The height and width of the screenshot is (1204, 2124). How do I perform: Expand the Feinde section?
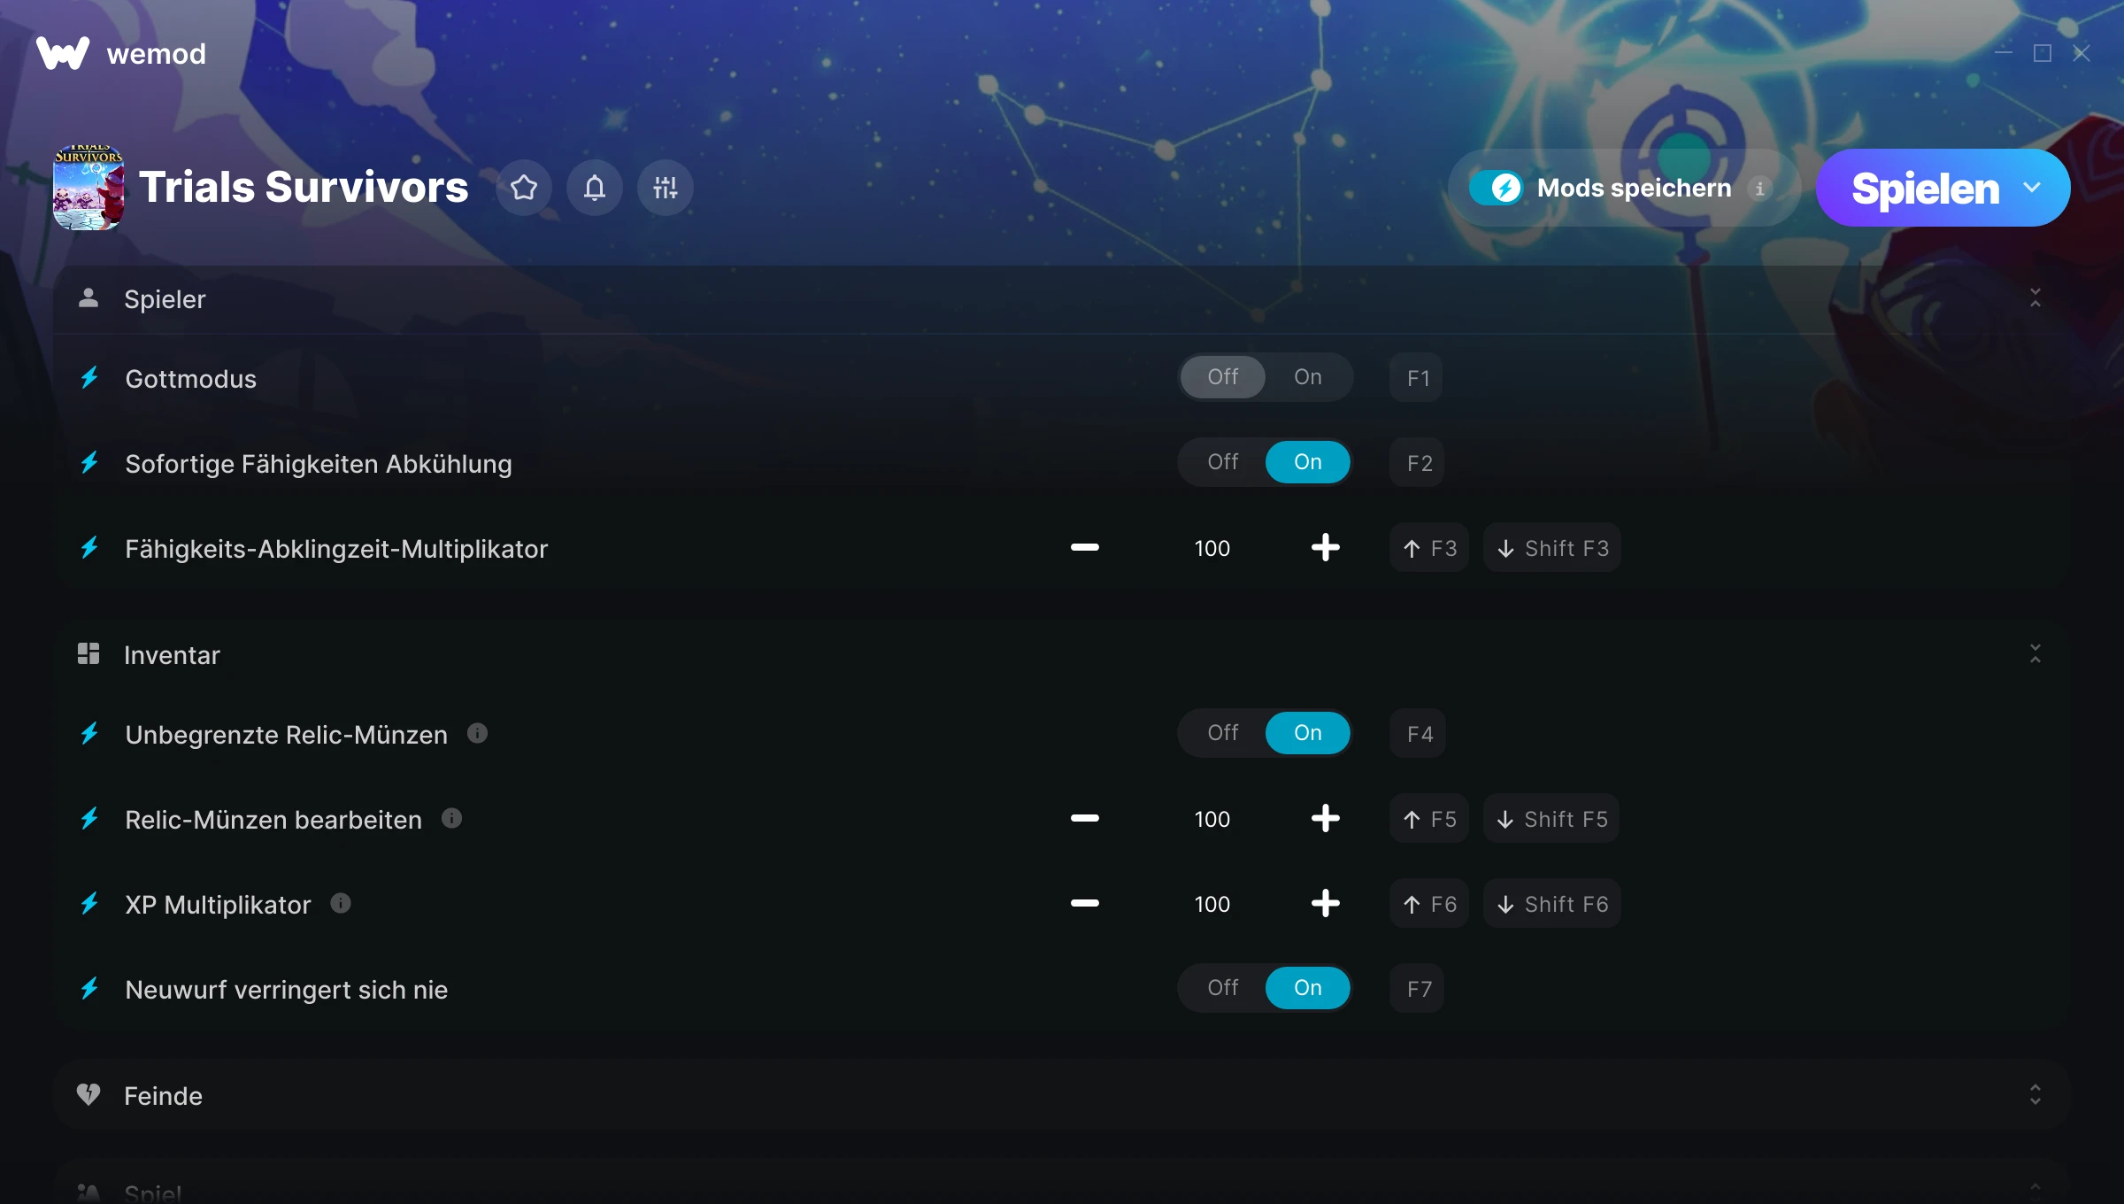coord(2035,1095)
